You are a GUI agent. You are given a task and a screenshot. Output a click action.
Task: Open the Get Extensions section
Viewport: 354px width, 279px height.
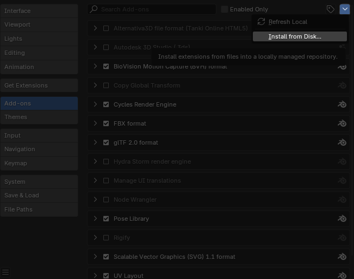39,85
